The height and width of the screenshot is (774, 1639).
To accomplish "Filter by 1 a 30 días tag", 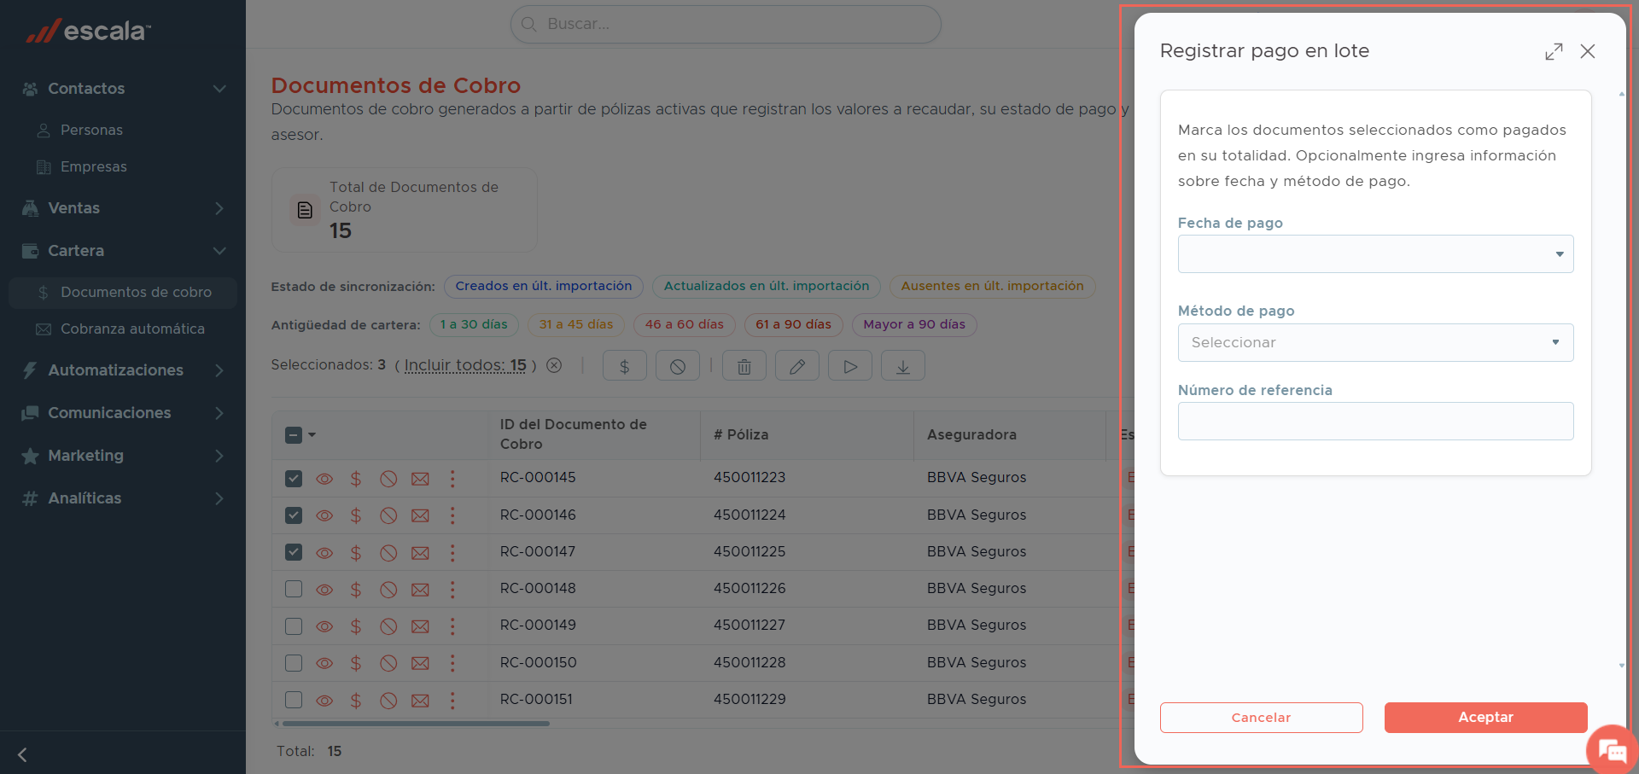I will (x=474, y=324).
